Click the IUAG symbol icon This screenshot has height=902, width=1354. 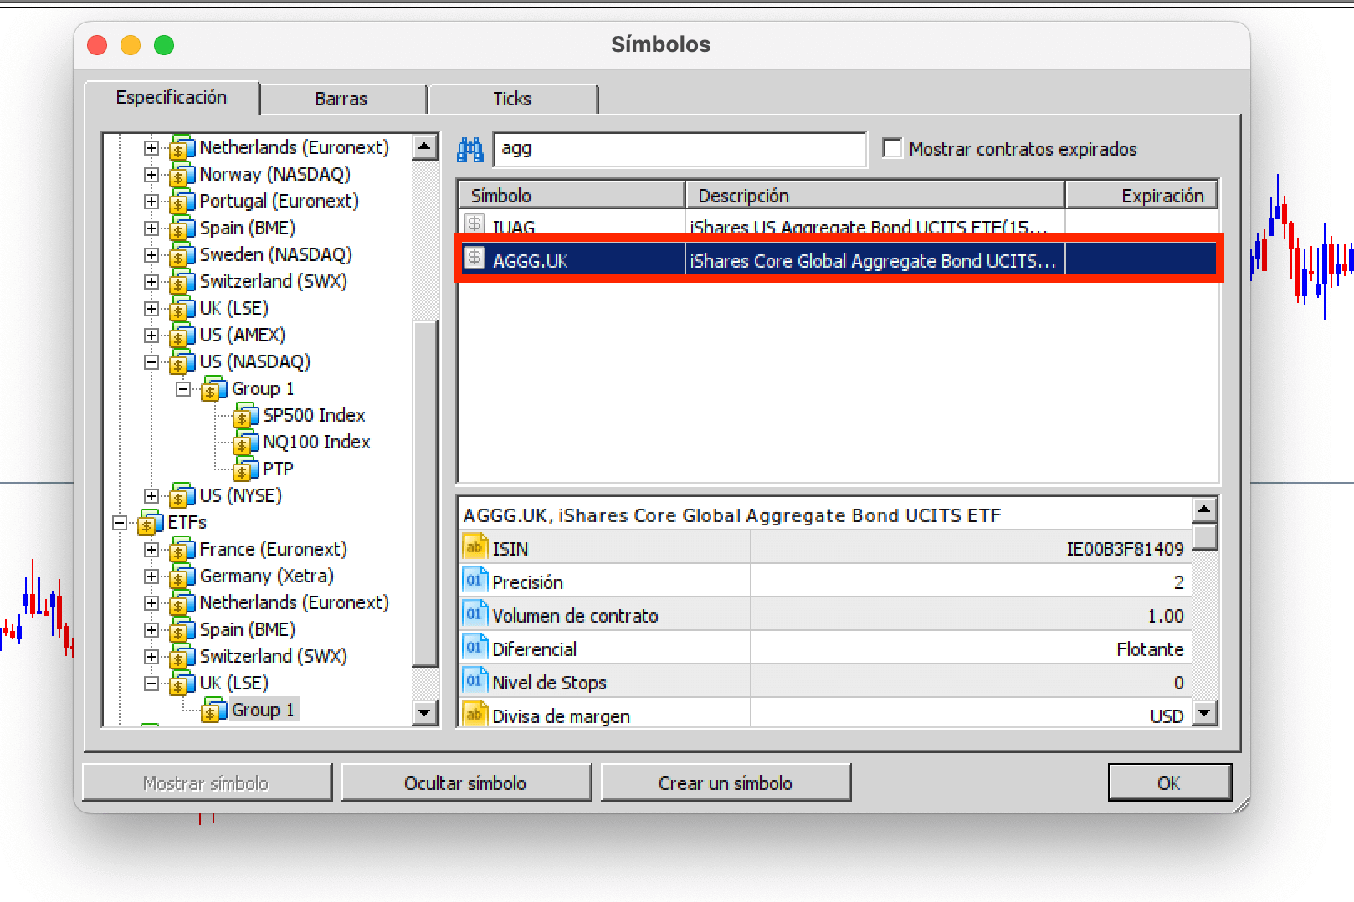coord(474,224)
